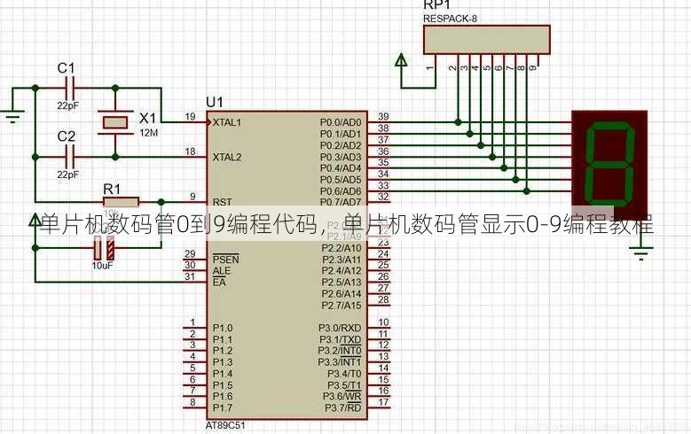Click the P1.3 pin label
The image size is (691, 434).
click(x=223, y=362)
